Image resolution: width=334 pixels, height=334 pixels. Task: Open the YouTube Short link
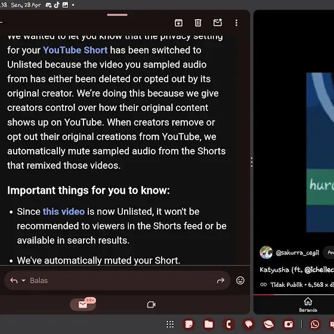(x=75, y=50)
